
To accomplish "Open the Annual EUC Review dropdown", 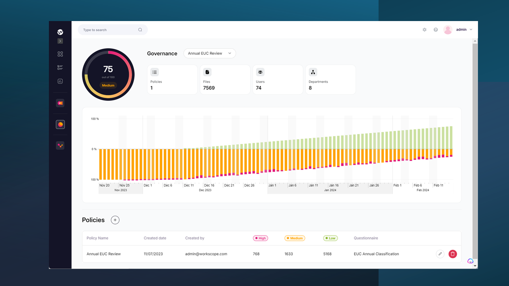I will 210,53.
